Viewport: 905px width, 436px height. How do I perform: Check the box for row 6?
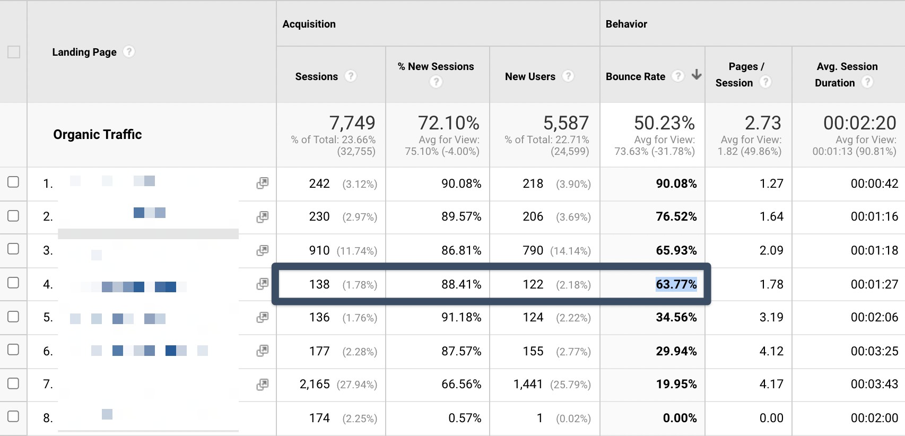click(13, 350)
